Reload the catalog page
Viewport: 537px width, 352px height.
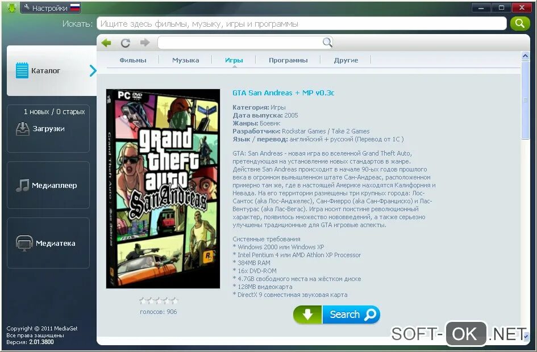coord(126,43)
